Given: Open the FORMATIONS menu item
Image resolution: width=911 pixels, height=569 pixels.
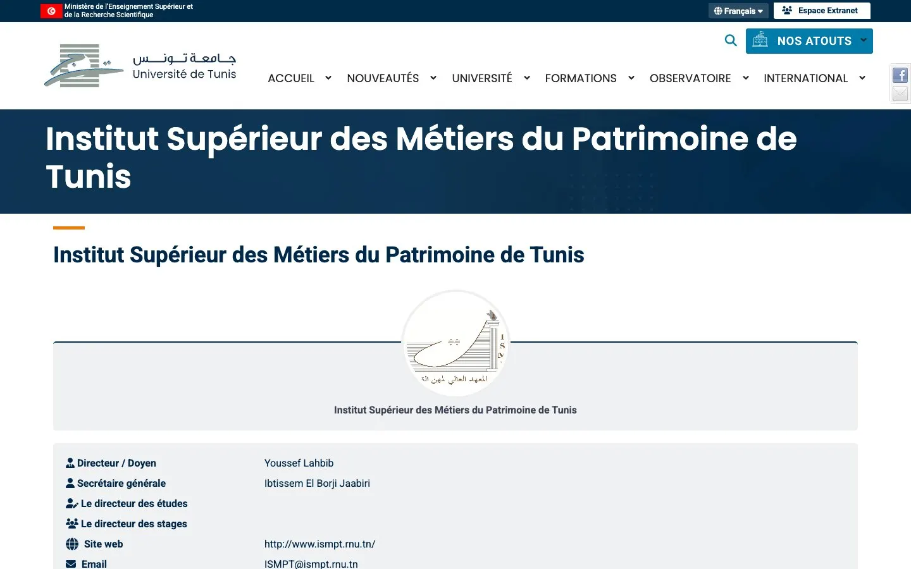Looking at the screenshot, I should click(581, 78).
